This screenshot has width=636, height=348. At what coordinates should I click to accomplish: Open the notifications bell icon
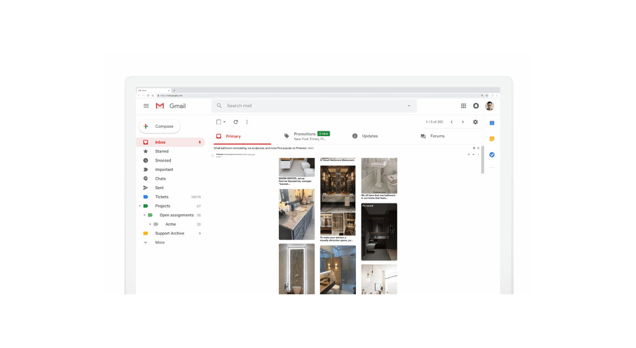point(476,106)
